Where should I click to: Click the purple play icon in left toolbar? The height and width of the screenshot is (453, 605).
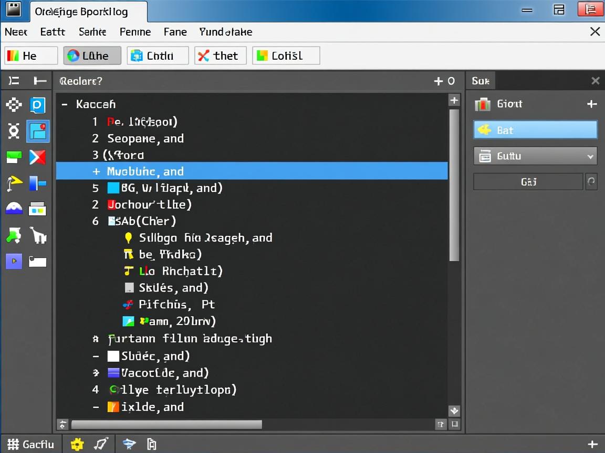tap(14, 261)
